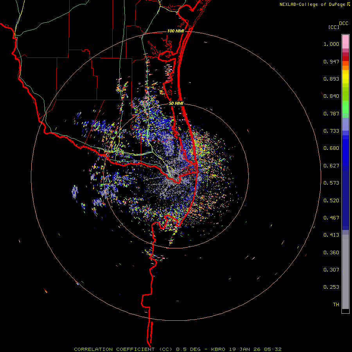The image size is (352, 352).
Task: Select the 0.680 scale value
Action: pyautogui.click(x=331, y=148)
